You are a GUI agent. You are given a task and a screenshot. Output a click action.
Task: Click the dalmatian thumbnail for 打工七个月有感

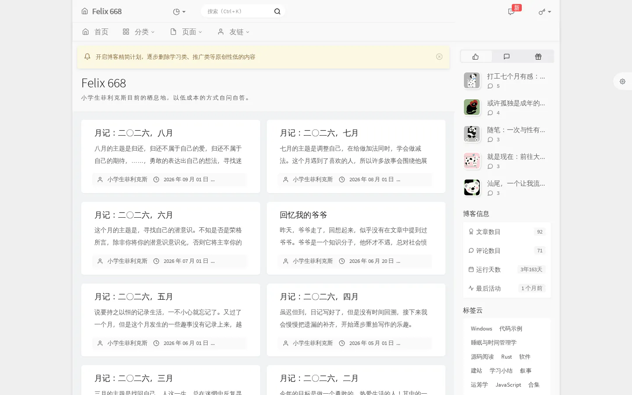click(472, 81)
